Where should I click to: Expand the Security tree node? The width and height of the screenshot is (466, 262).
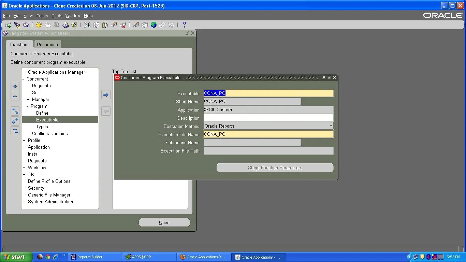pos(24,188)
